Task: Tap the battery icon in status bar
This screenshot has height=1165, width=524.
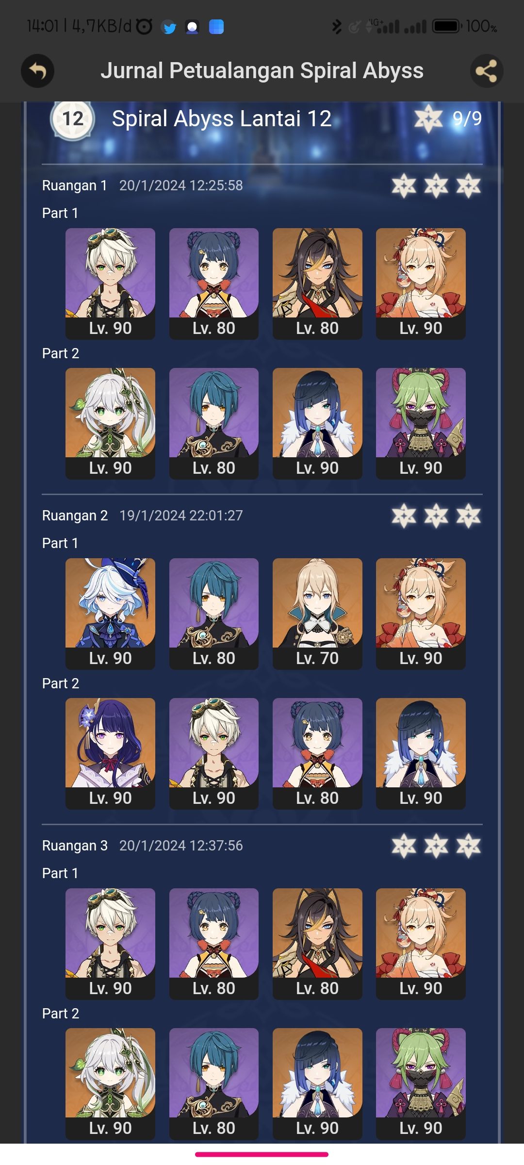Action: click(447, 26)
